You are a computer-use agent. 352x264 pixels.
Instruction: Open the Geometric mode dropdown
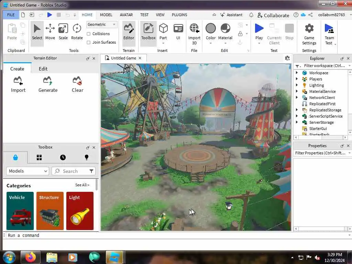102,24
